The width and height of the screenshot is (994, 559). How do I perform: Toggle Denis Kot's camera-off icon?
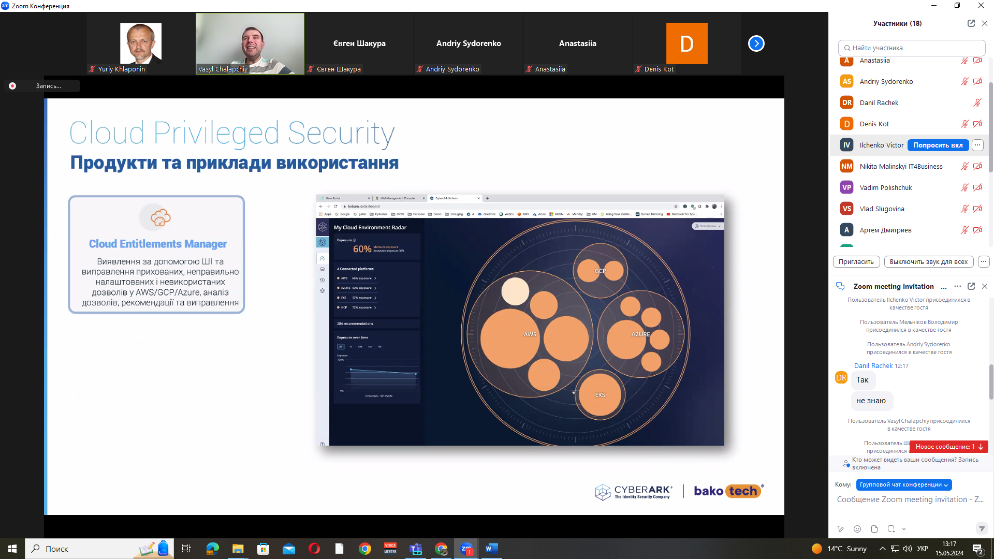coord(977,124)
